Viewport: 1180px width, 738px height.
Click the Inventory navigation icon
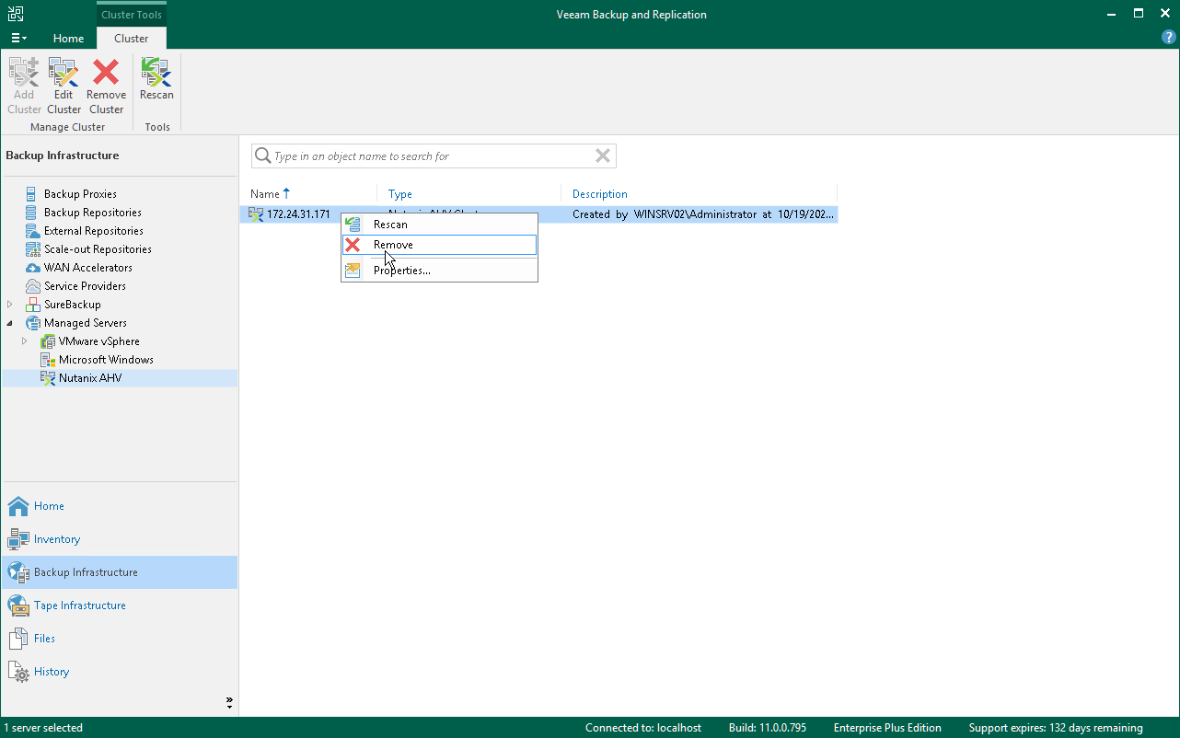[x=18, y=539]
